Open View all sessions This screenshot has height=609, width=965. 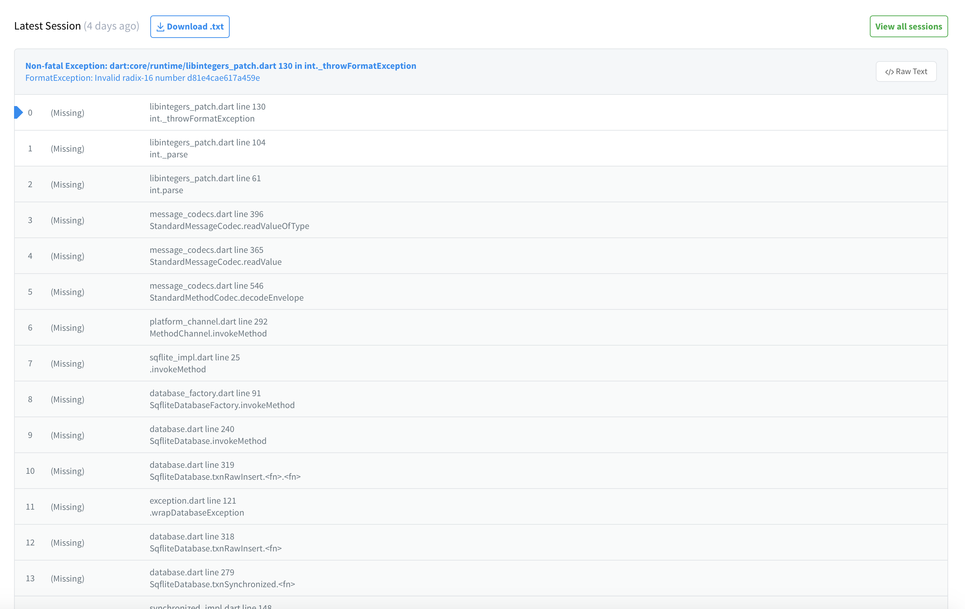[x=908, y=26]
